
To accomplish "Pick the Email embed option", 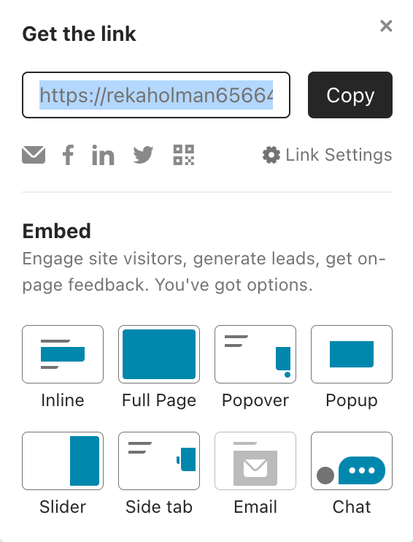I will pos(255,461).
